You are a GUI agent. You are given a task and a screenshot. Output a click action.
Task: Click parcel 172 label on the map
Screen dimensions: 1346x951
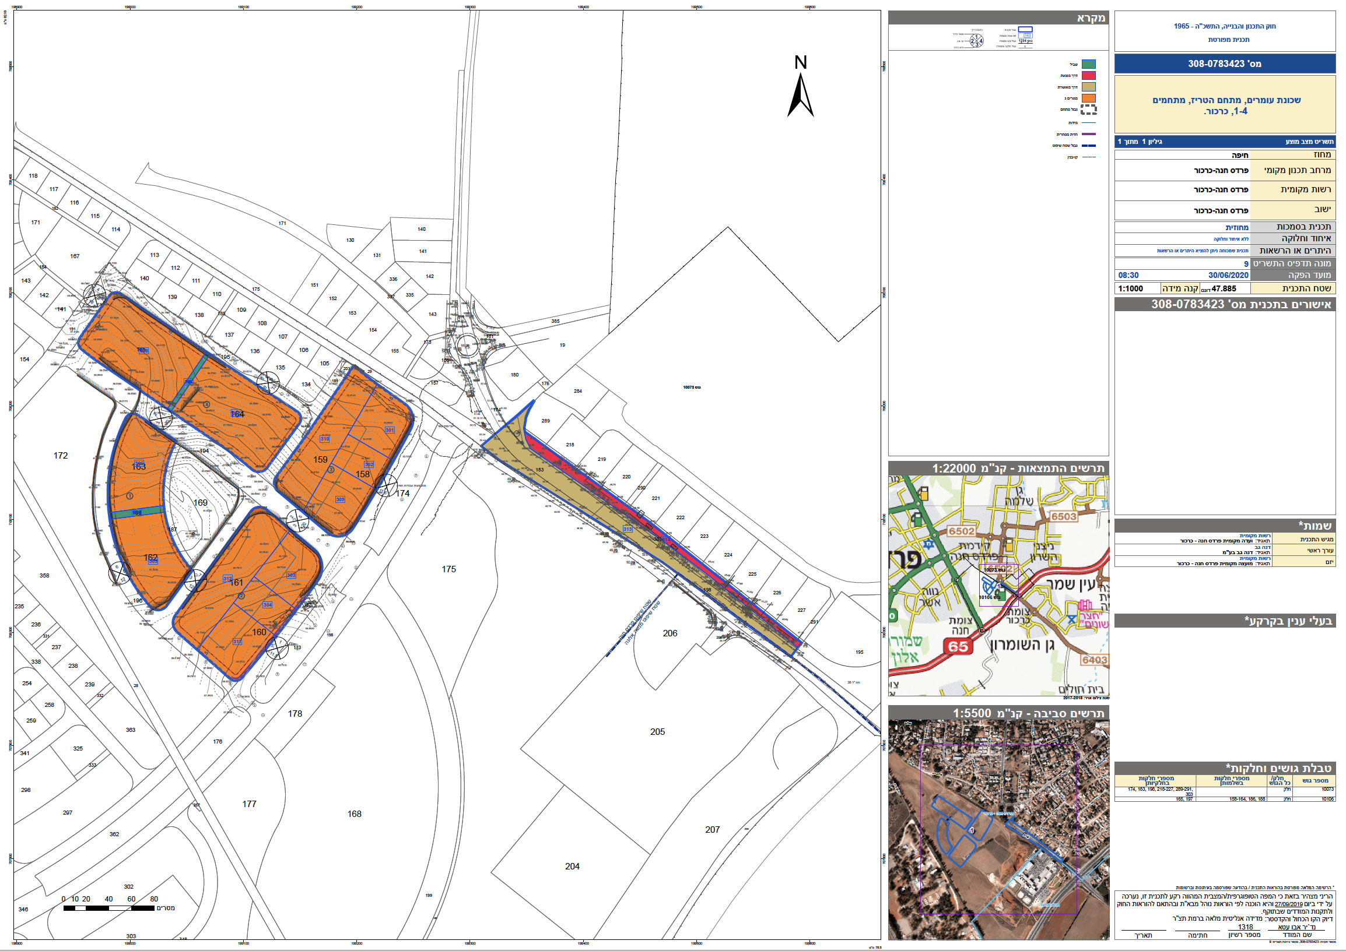click(61, 456)
